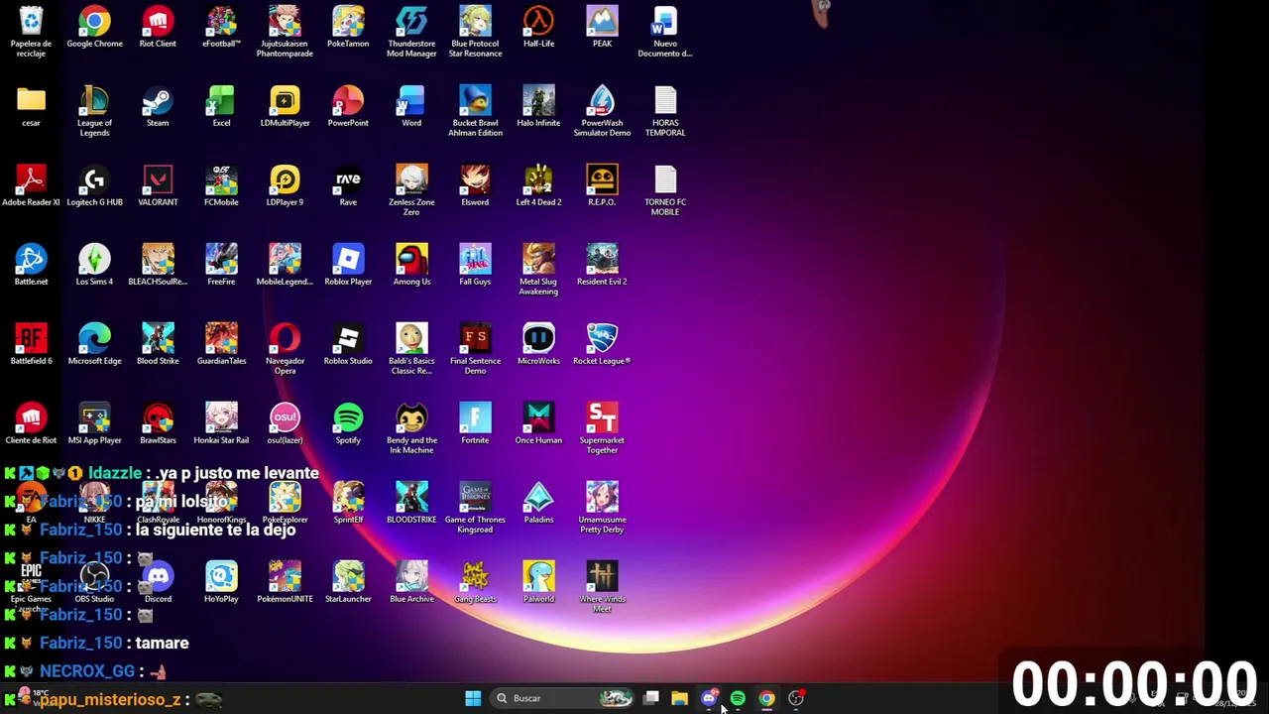The width and height of the screenshot is (1269, 714).
Task: Open the Excel desktop icon
Action: click(x=221, y=107)
